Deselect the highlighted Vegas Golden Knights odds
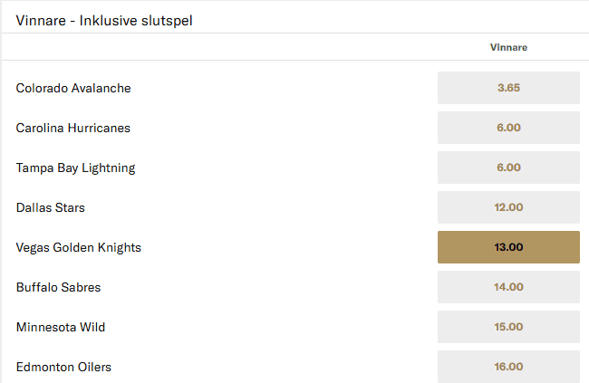The width and height of the screenshot is (589, 383). pyautogui.click(x=508, y=247)
